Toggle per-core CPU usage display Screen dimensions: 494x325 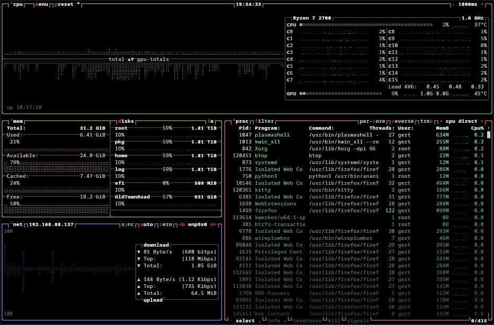(373, 121)
